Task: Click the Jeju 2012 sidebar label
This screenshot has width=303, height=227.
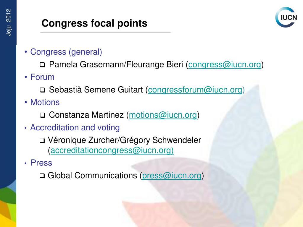Action: coord(9,22)
